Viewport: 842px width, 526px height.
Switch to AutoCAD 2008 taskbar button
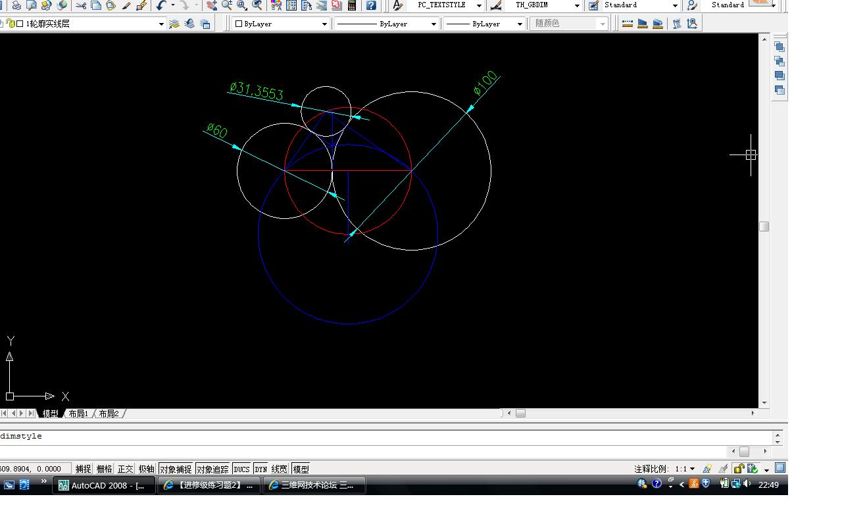tap(104, 485)
